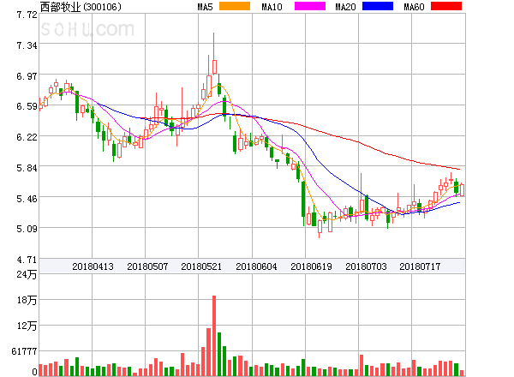The height and width of the screenshot is (377, 514).
Task: Click the 7.72 price axis label
Action: pos(27,15)
